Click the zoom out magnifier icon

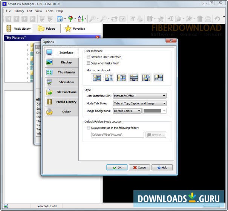[x=104, y=19]
